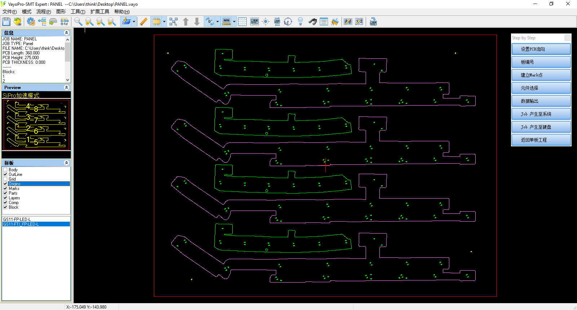This screenshot has height=310, width=577.
Task: Select the zoom in magnifier tool
Action: 89,22
